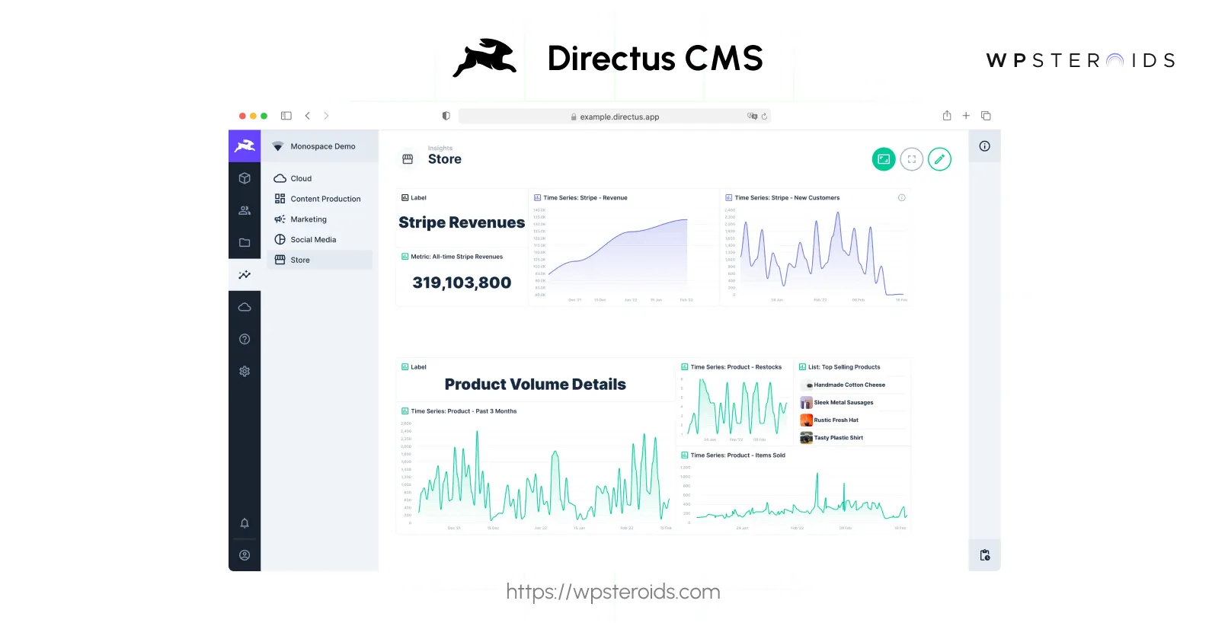1228x623 pixels.
Task: Click the privacy shield icon
Action: pos(446,116)
